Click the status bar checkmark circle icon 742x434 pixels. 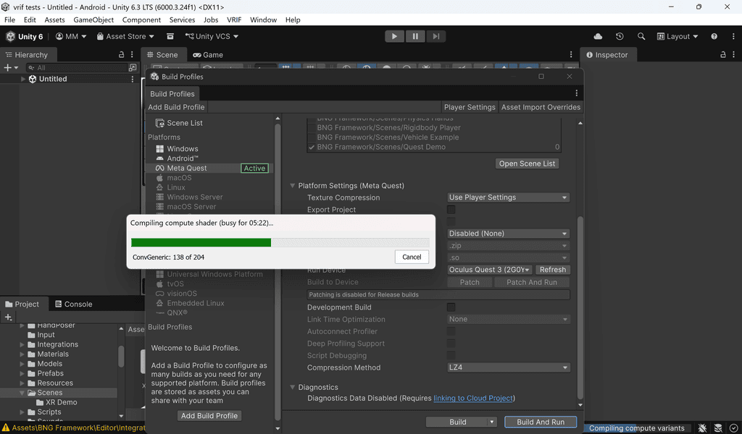point(733,428)
